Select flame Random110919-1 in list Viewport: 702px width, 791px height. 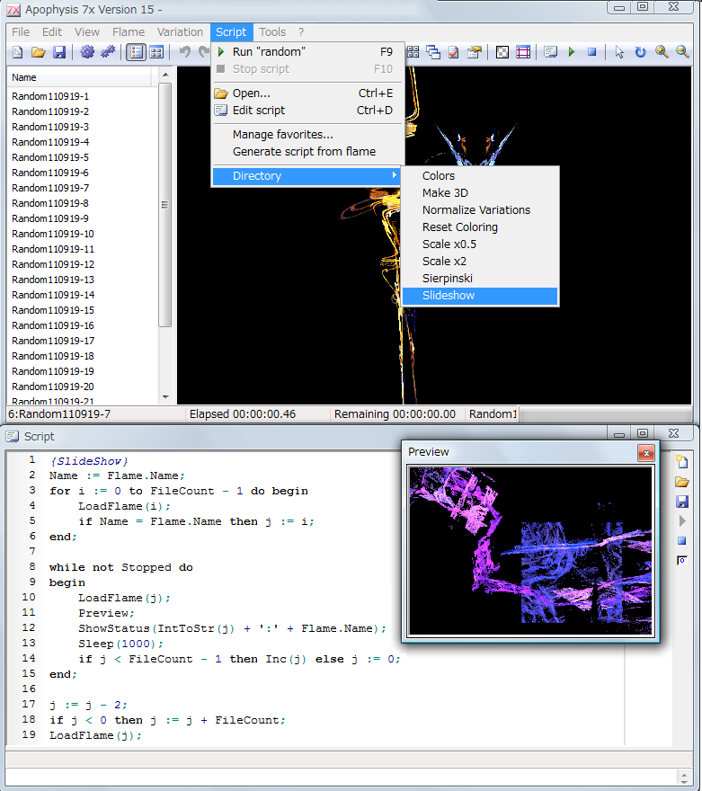click(x=50, y=96)
